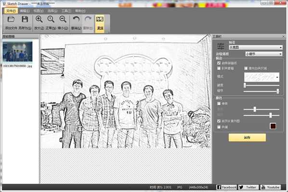This screenshot has height=192, width=288.
Task: Click the first color section slider
Action: [x=262, y=109]
